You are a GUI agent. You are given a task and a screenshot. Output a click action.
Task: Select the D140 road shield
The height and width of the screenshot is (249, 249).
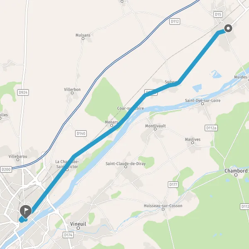coord(81,133)
